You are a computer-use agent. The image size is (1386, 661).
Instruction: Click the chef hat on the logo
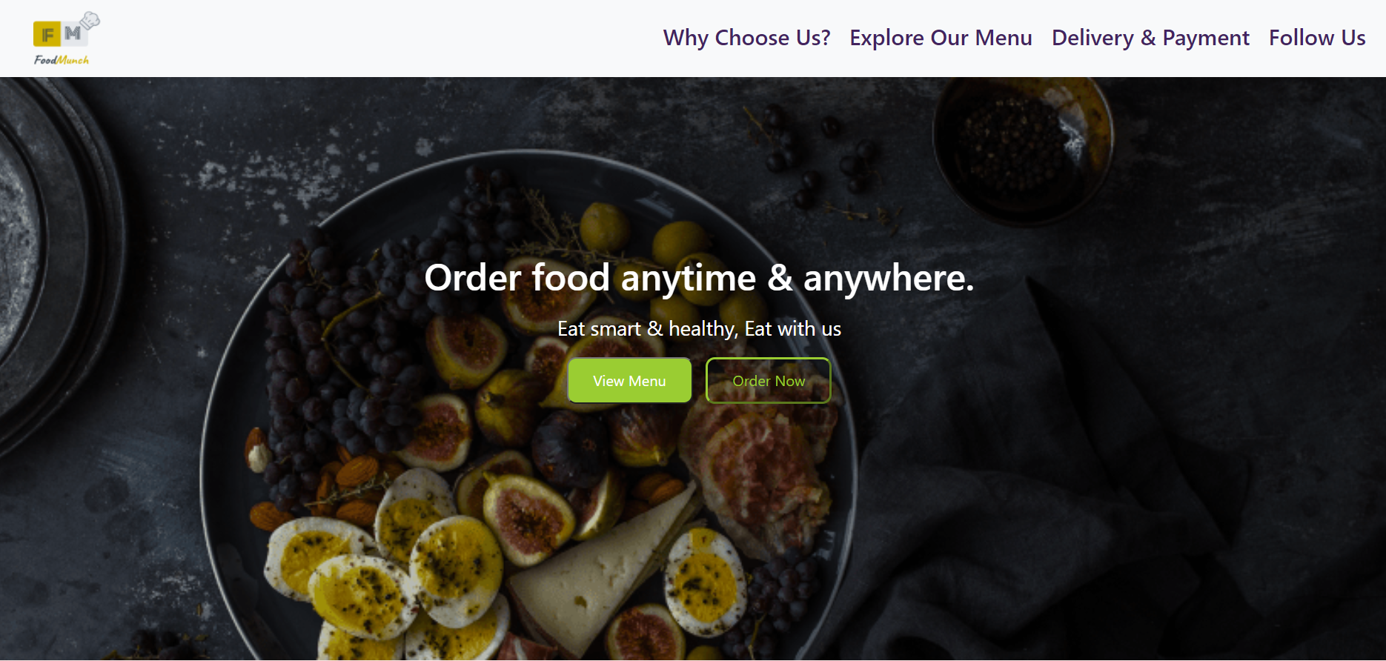click(90, 20)
